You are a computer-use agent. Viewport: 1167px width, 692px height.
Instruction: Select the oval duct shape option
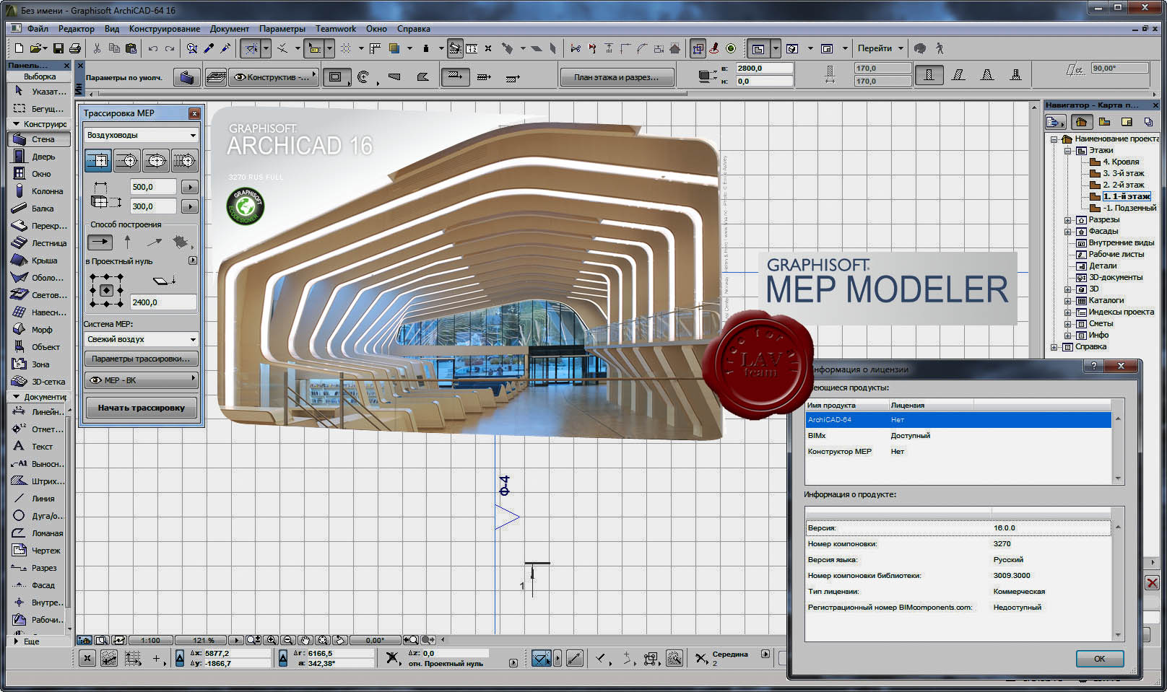[156, 160]
